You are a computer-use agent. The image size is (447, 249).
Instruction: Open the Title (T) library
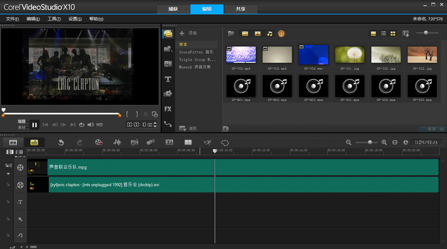168,79
